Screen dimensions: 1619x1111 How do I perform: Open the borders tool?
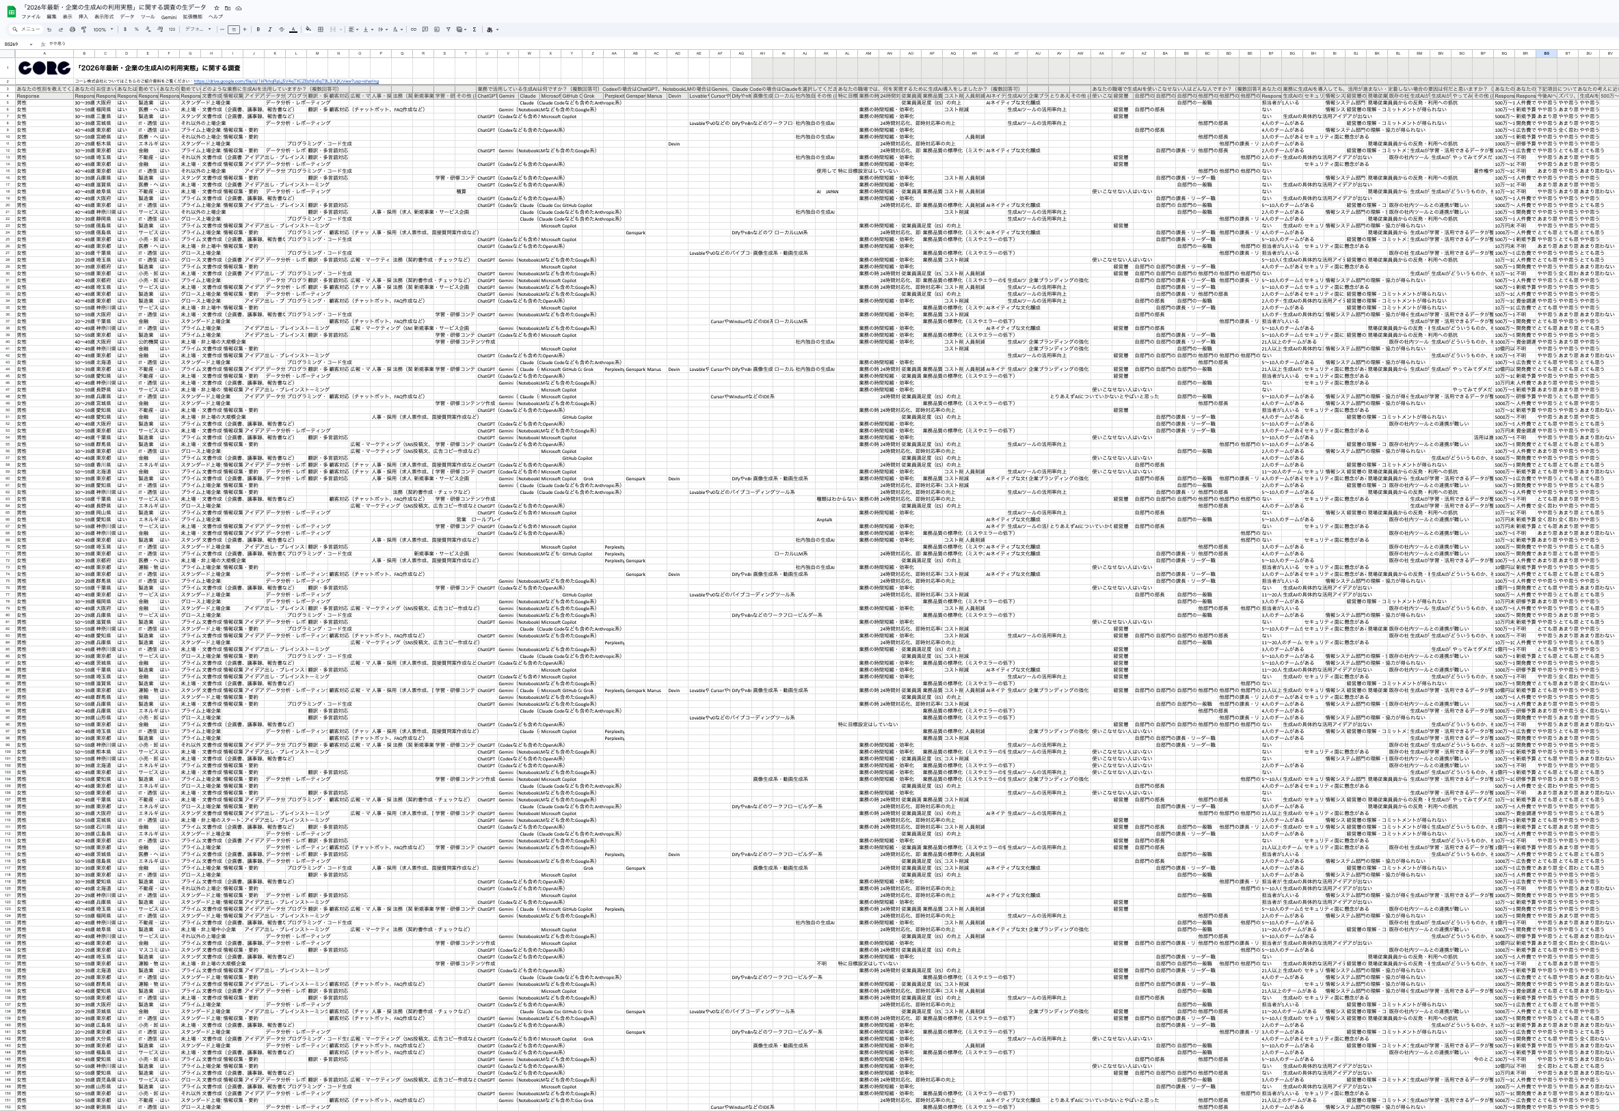[x=321, y=30]
